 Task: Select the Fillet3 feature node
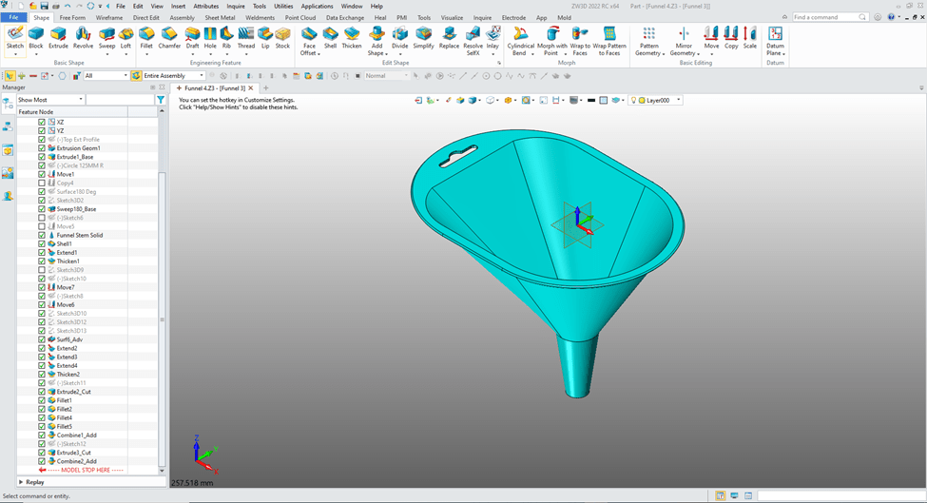(x=64, y=409)
